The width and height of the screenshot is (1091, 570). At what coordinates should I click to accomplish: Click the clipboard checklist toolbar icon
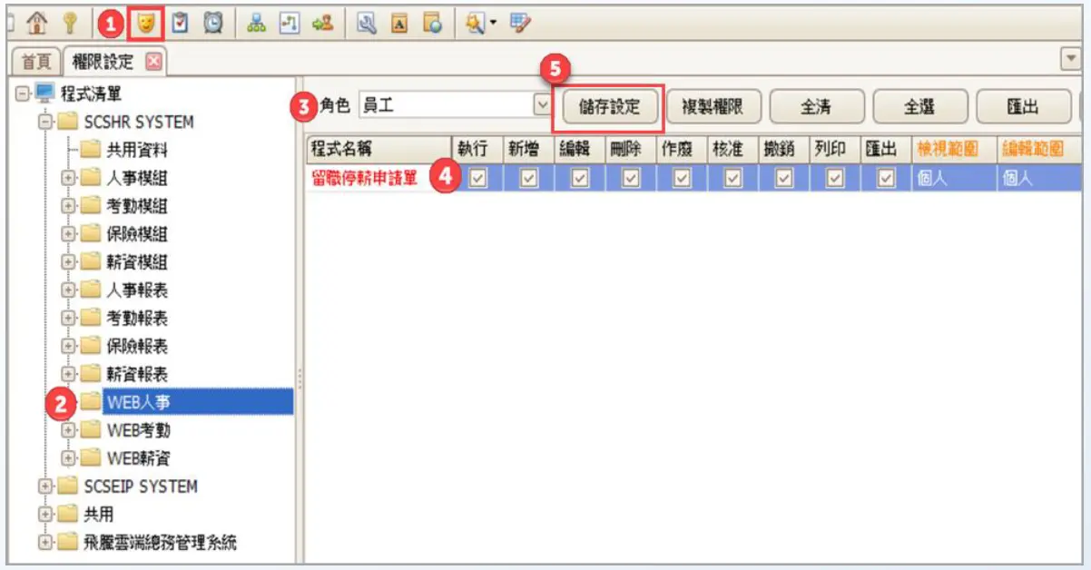[x=181, y=25]
